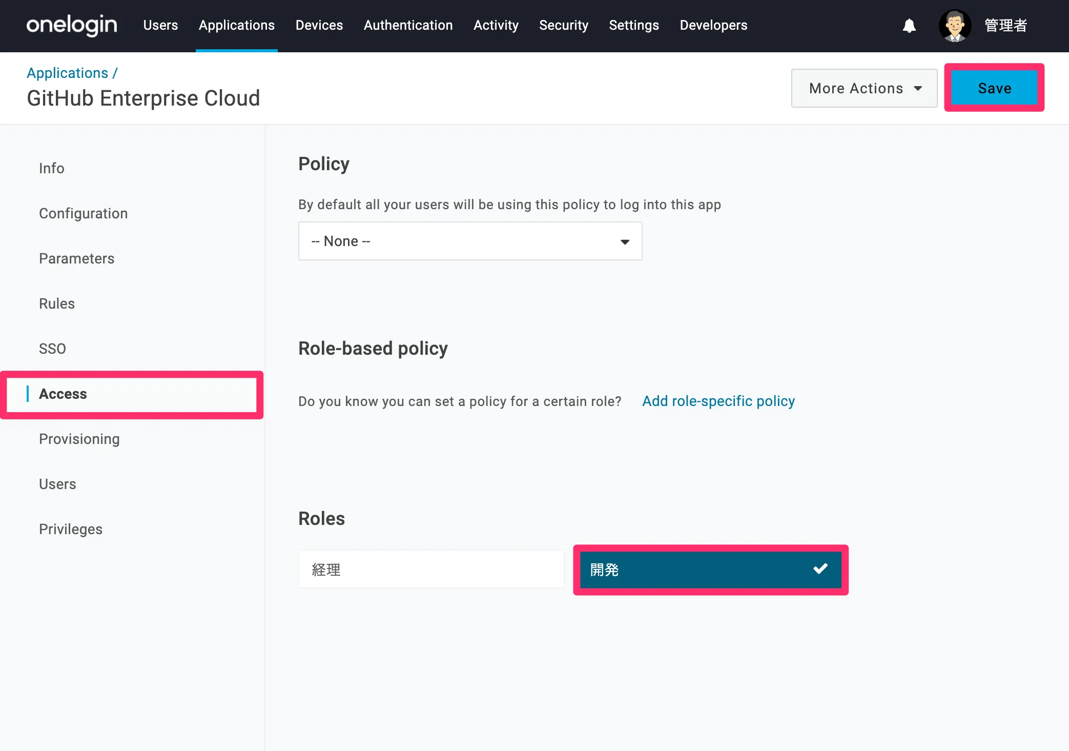Open the Security menu
The width and height of the screenshot is (1069, 751).
point(563,25)
